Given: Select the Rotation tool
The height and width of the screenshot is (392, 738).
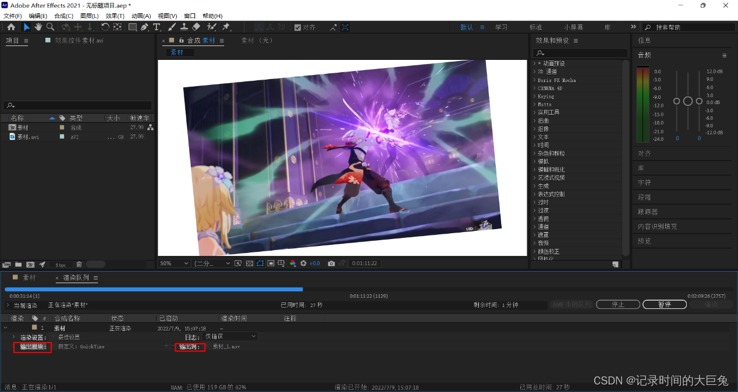Looking at the screenshot, I should tap(105, 27).
